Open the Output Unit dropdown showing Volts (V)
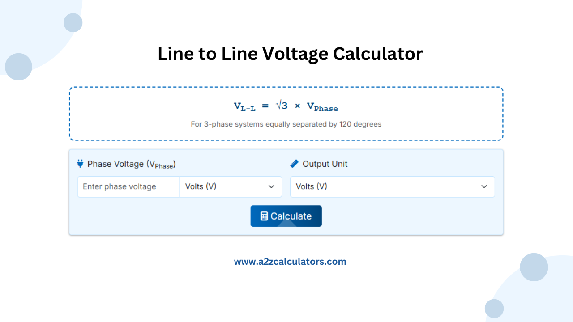 tap(392, 186)
